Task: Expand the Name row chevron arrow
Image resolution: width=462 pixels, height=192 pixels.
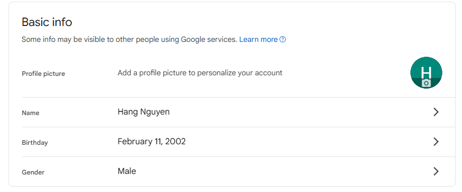Action: click(436, 112)
